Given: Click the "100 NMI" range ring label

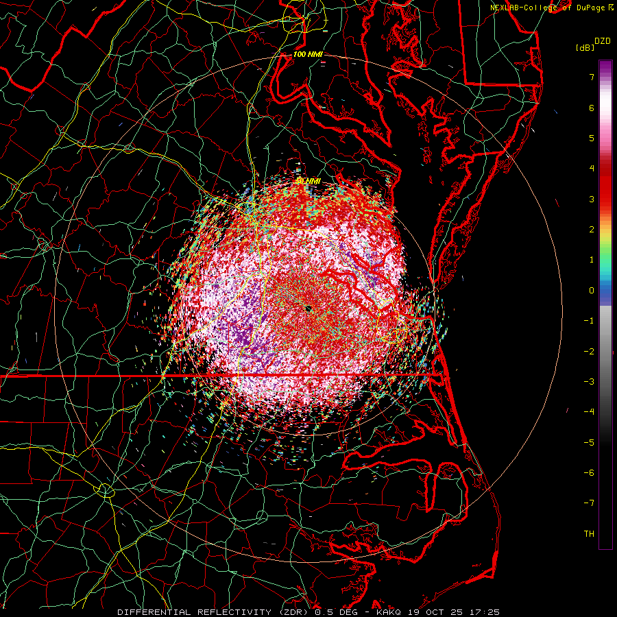Looking at the screenshot, I should click(x=308, y=54).
